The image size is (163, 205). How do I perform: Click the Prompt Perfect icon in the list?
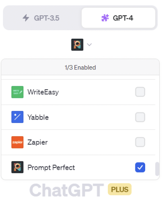(17, 167)
